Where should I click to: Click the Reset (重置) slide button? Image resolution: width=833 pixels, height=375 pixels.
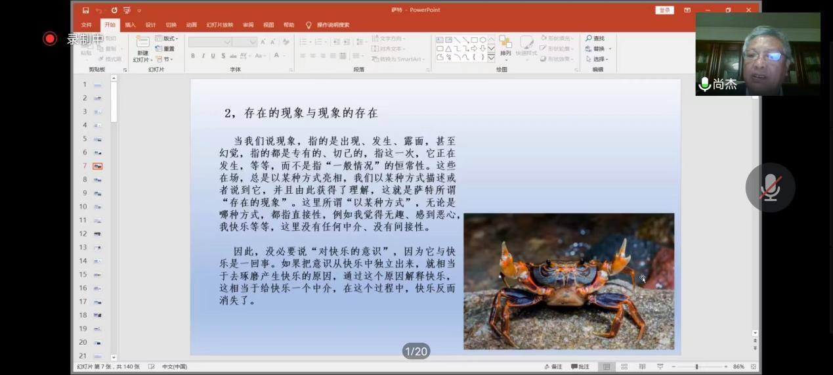165,49
